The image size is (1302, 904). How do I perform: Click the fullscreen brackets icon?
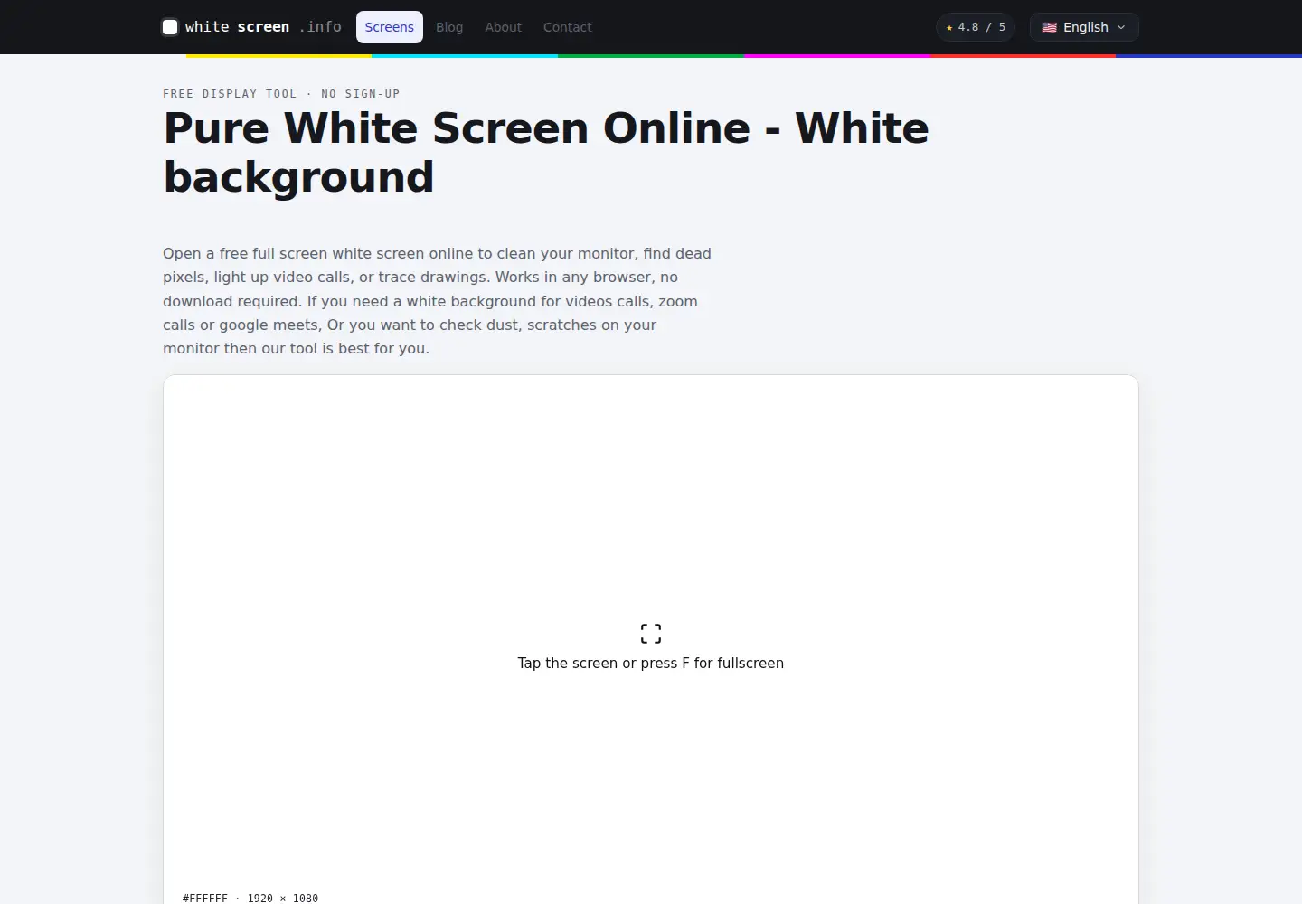pos(651,634)
